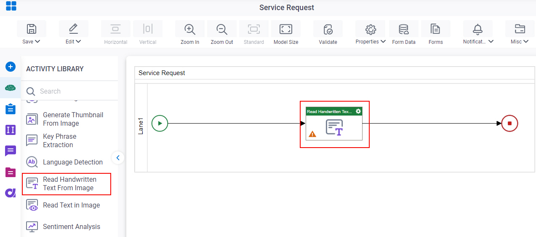Image resolution: width=536 pixels, height=237 pixels.
Task: Click the Save toolbar icon
Action: coord(32,29)
